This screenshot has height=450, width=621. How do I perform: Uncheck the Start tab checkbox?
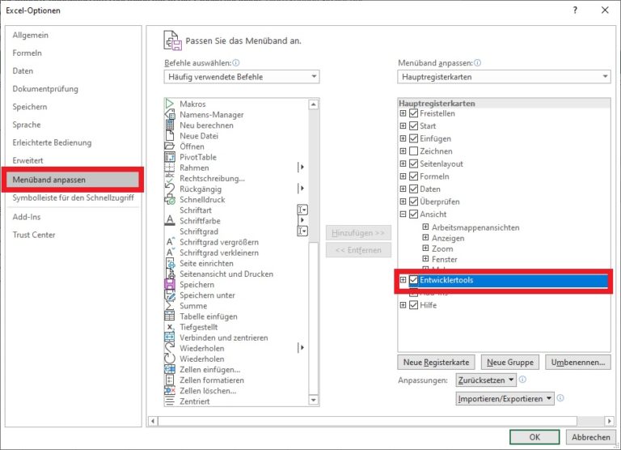pyautogui.click(x=413, y=126)
